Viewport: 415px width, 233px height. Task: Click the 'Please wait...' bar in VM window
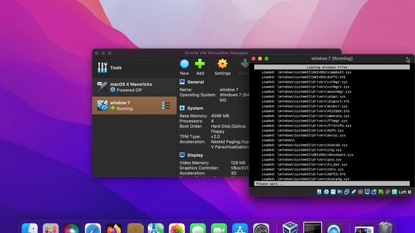pos(332,184)
